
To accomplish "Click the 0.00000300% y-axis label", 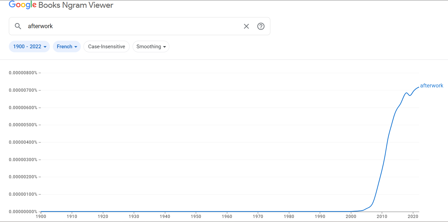I will tap(23, 160).
